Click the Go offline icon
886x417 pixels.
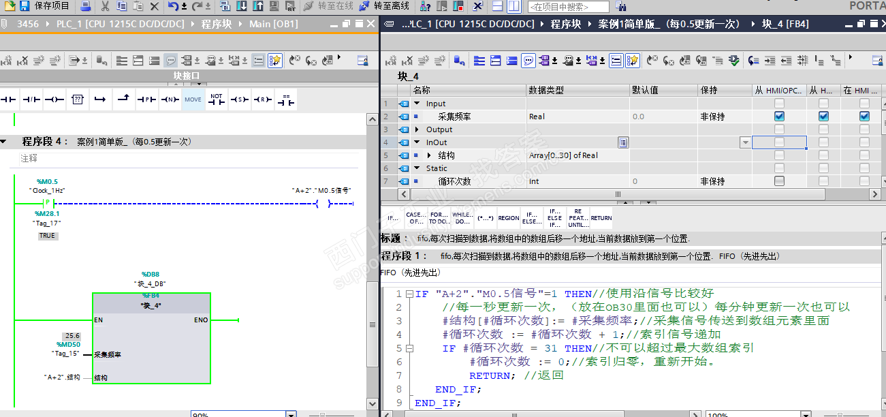tap(364, 6)
